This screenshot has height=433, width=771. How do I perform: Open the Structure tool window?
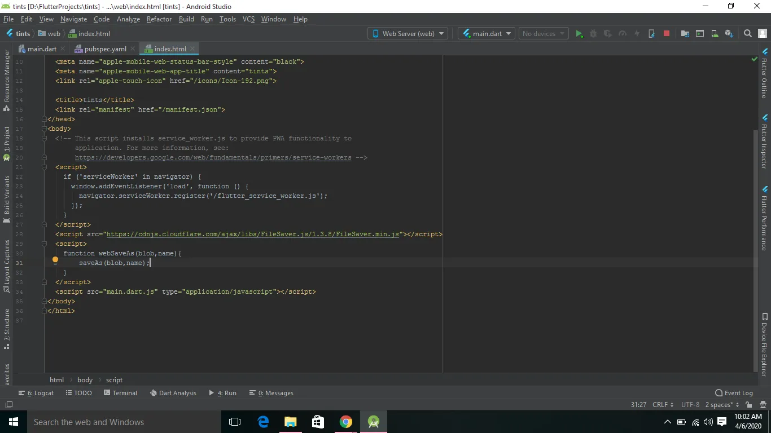[x=7, y=329]
